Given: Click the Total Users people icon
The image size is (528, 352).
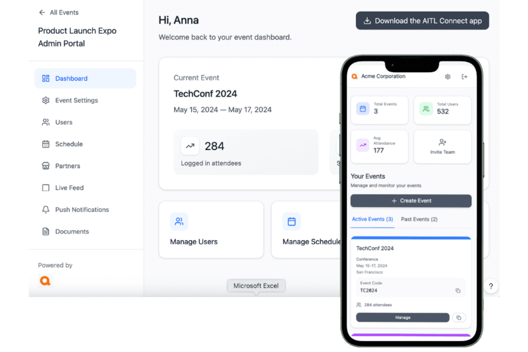Looking at the screenshot, I should click(x=426, y=109).
